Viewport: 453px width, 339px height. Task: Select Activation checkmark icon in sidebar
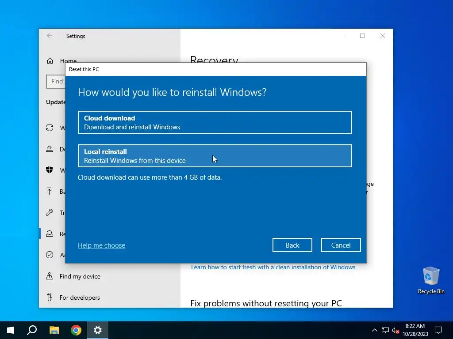click(x=50, y=255)
